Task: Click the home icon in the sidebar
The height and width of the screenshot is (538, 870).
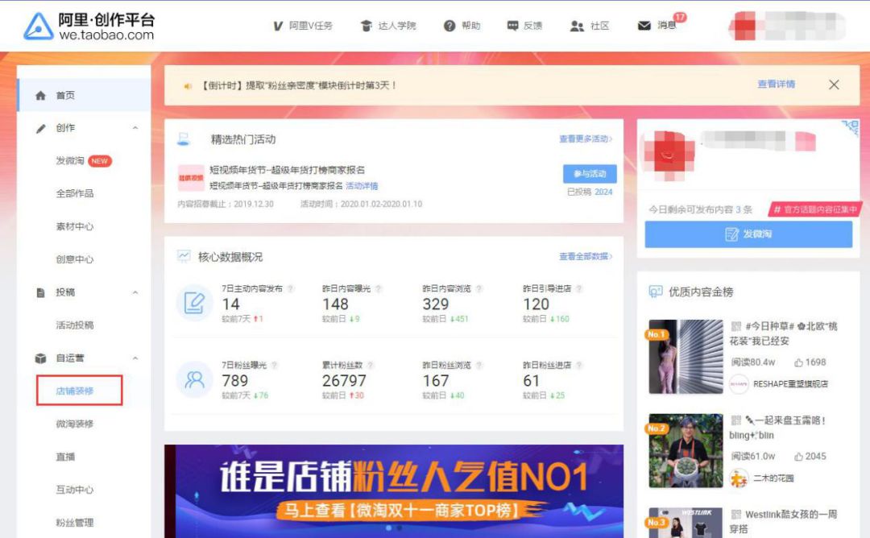Action: (40, 95)
